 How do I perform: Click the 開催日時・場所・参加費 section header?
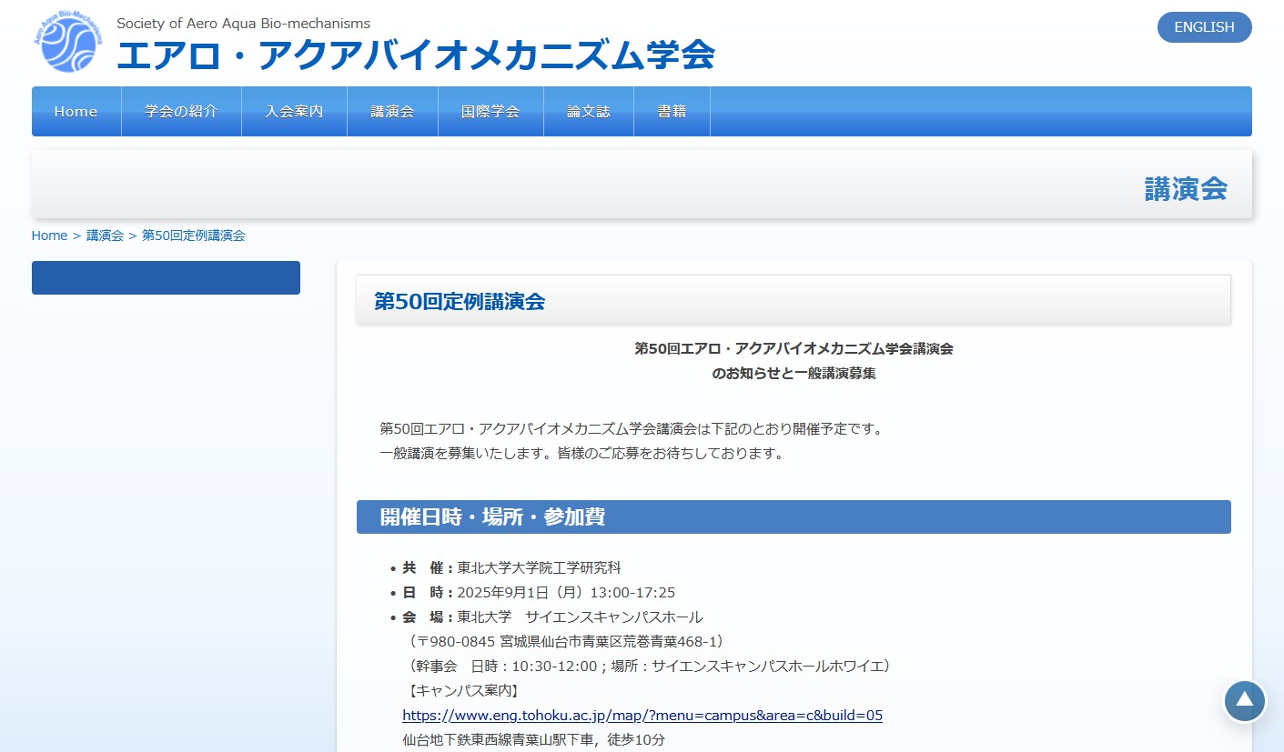[x=492, y=517]
